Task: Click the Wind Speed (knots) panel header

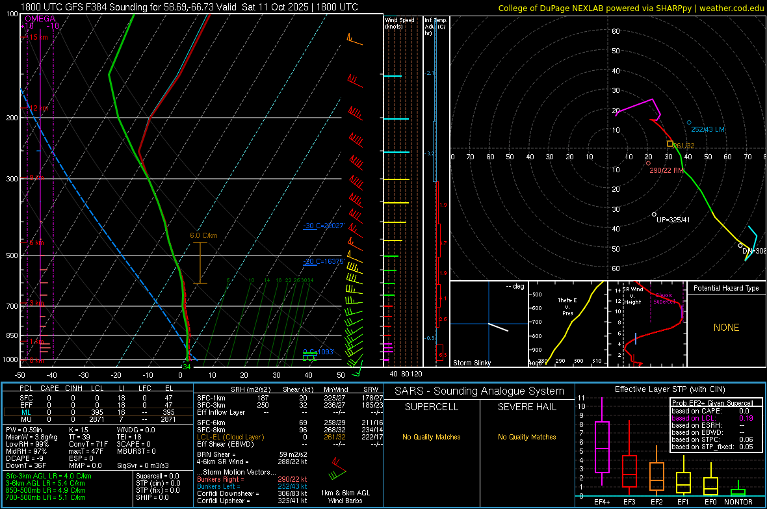Action: (x=400, y=23)
